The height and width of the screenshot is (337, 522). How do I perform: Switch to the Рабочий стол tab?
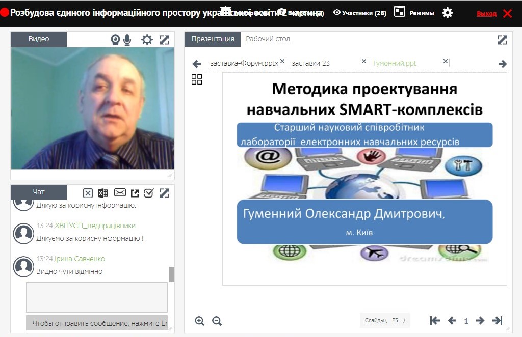coord(268,39)
